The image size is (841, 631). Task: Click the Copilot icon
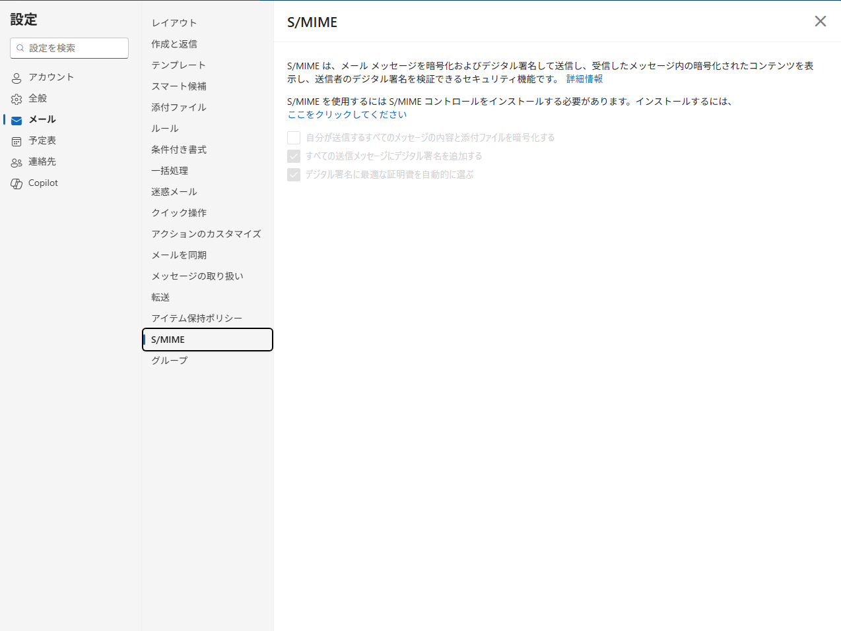[x=17, y=183]
